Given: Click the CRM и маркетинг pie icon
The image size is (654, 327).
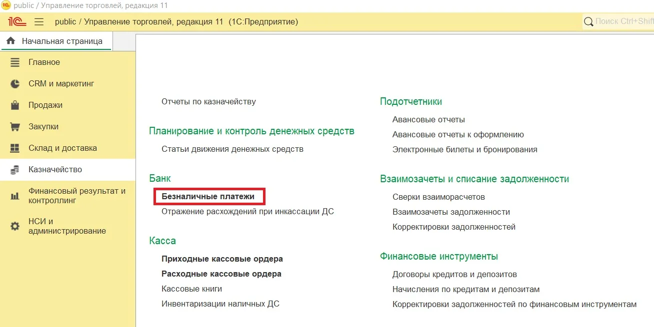Looking at the screenshot, I should tap(15, 84).
